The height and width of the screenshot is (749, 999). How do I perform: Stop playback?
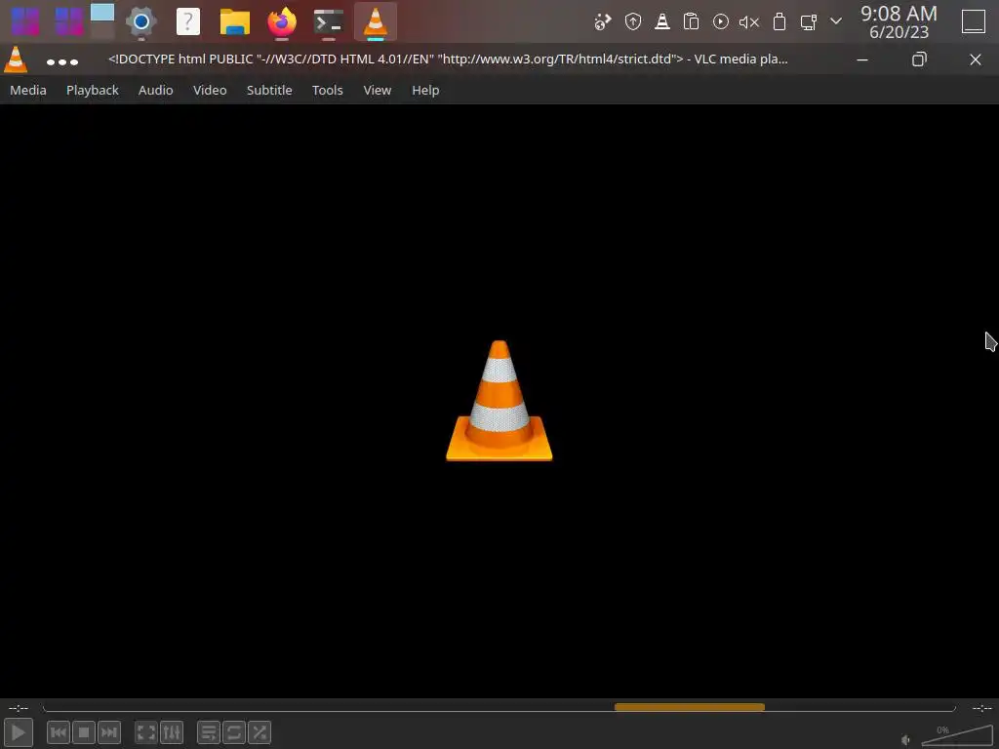(x=84, y=732)
